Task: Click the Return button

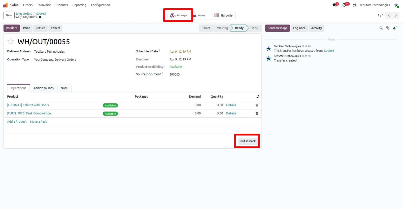Action: pos(40,28)
